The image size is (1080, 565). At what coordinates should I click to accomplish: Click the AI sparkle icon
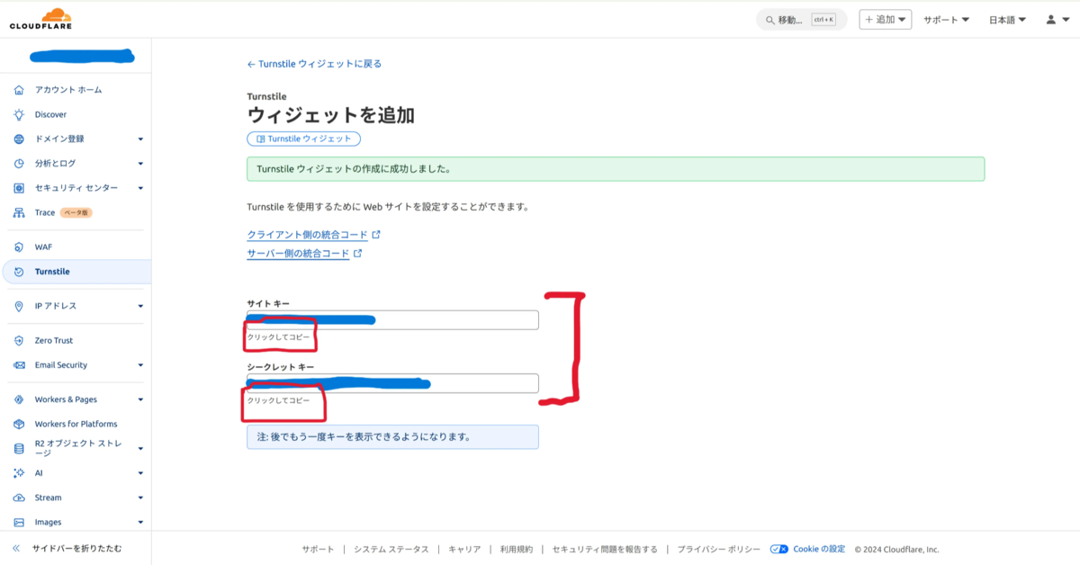click(19, 473)
